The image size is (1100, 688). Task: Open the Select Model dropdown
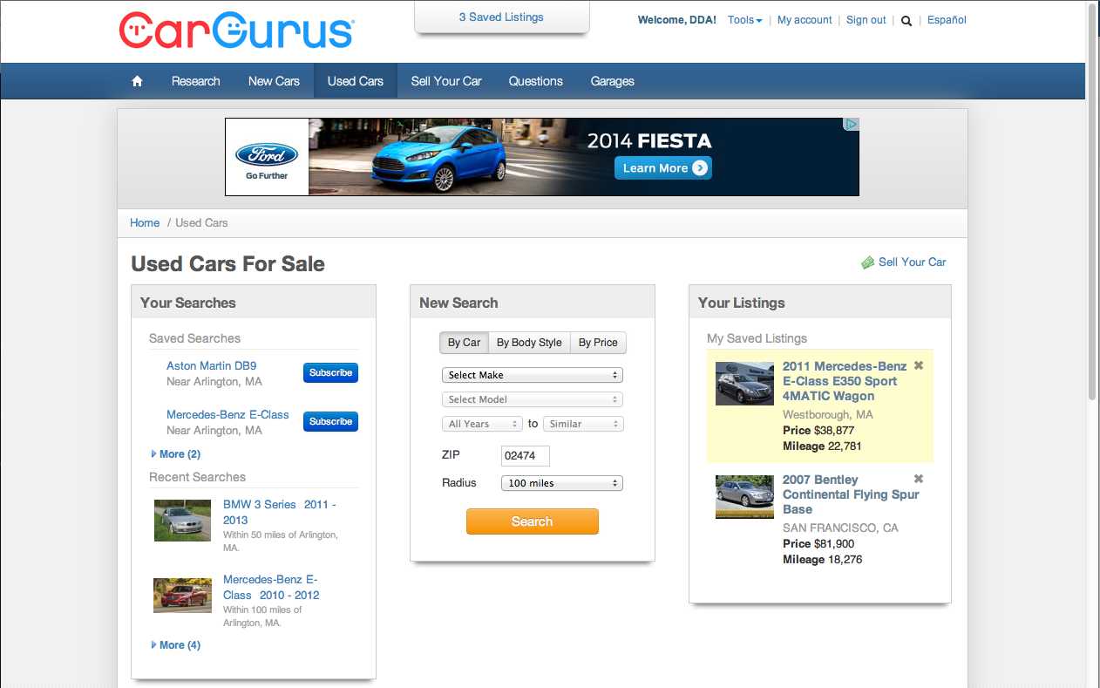point(533,399)
